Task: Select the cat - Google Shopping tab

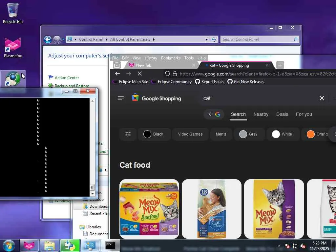Action: pyautogui.click(x=234, y=65)
